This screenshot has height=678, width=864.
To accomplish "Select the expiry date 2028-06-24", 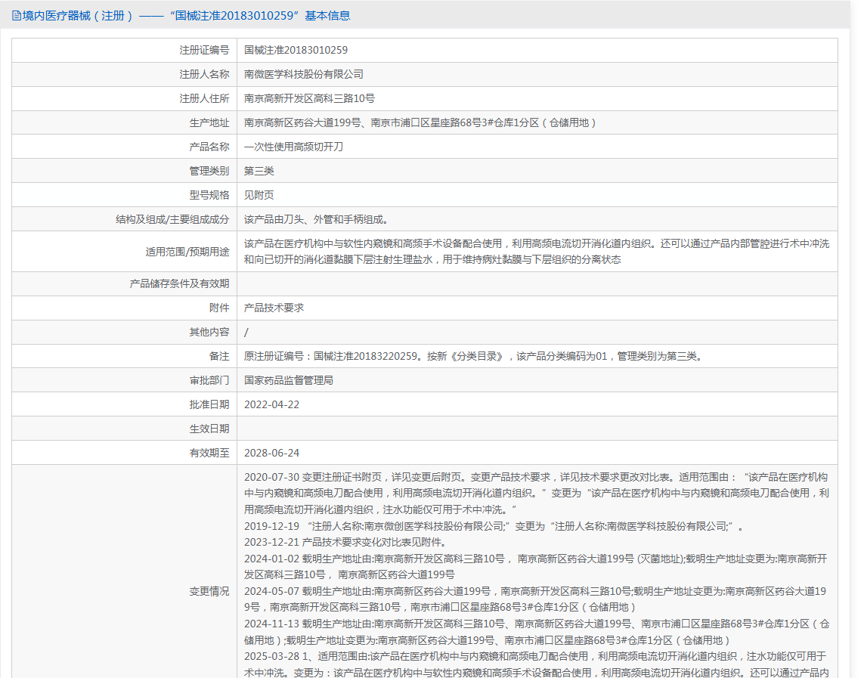I will click(271, 454).
